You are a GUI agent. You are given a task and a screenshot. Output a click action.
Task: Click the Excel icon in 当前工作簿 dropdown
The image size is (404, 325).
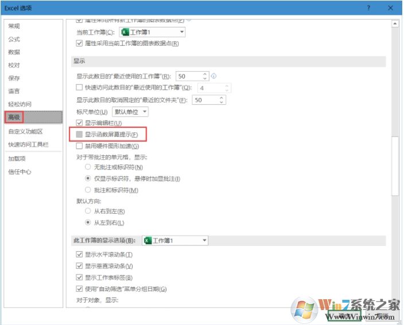pos(125,32)
